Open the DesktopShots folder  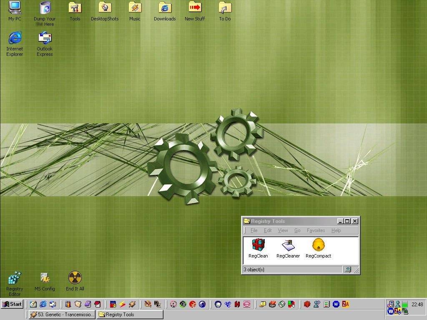(x=105, y=8)
